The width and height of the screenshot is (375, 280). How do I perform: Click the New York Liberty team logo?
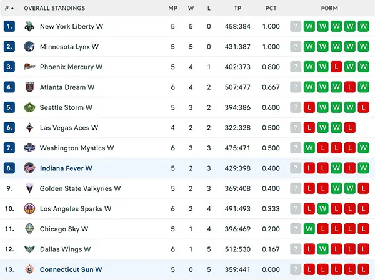29,26
